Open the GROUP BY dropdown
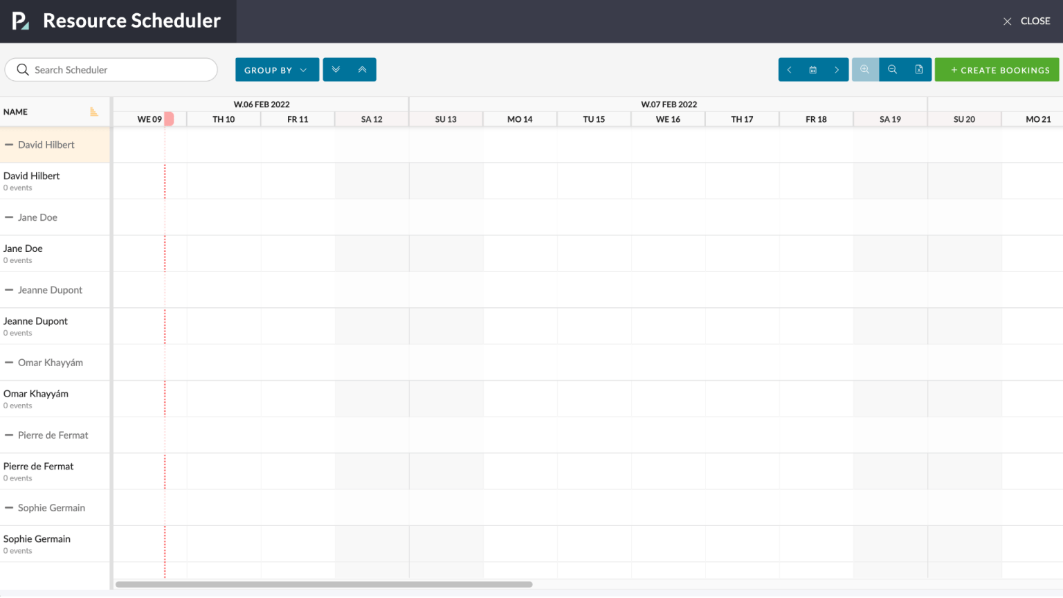Screen dimensions: 1063x598 (x=277, y=69)
